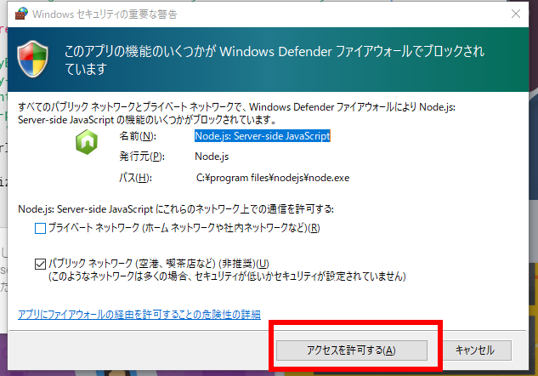Click the public network security warning note

(x=227, y=276)
